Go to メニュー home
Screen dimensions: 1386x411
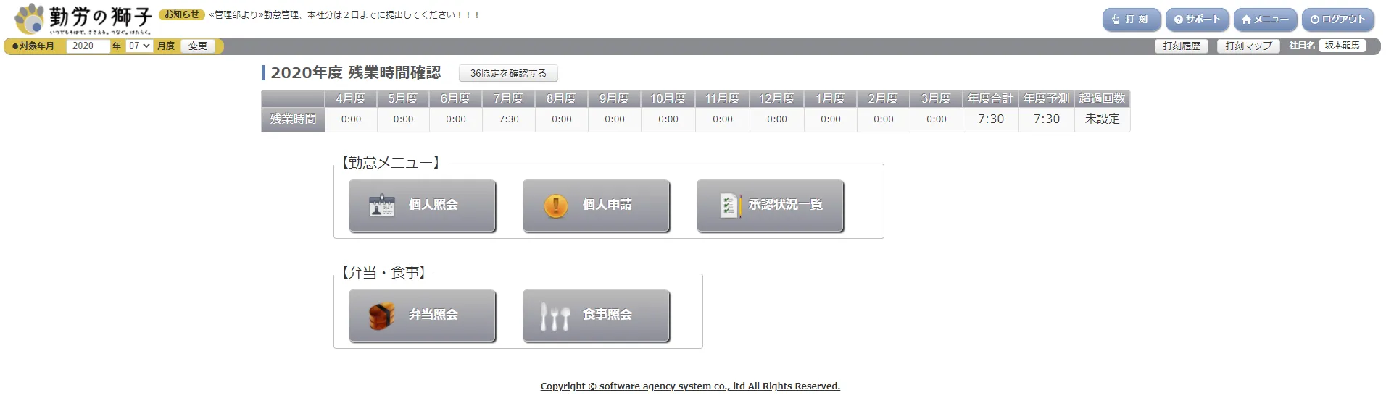[1265, 20]
